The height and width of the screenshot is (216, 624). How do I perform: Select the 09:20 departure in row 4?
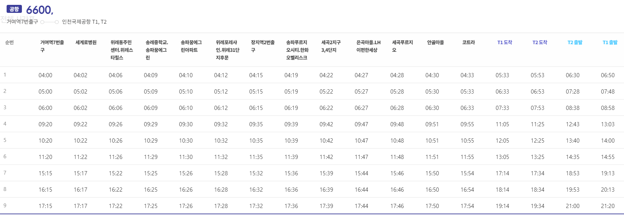pos(46,124)
